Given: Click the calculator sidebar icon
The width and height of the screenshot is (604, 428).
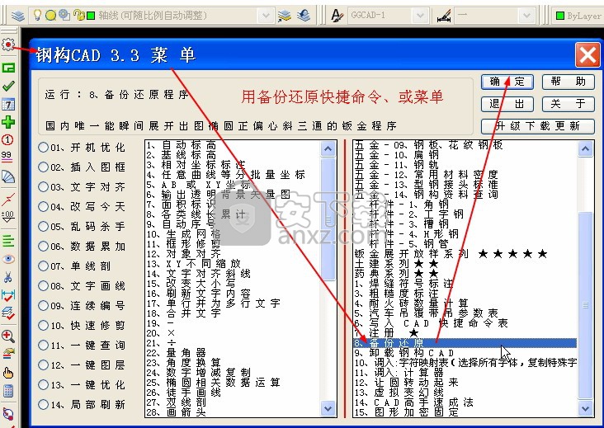Looking at the screenshot, I should click(x=8, y=391).
